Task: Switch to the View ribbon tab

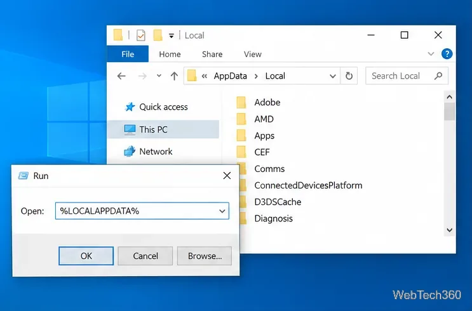Action: click(253, 54)
